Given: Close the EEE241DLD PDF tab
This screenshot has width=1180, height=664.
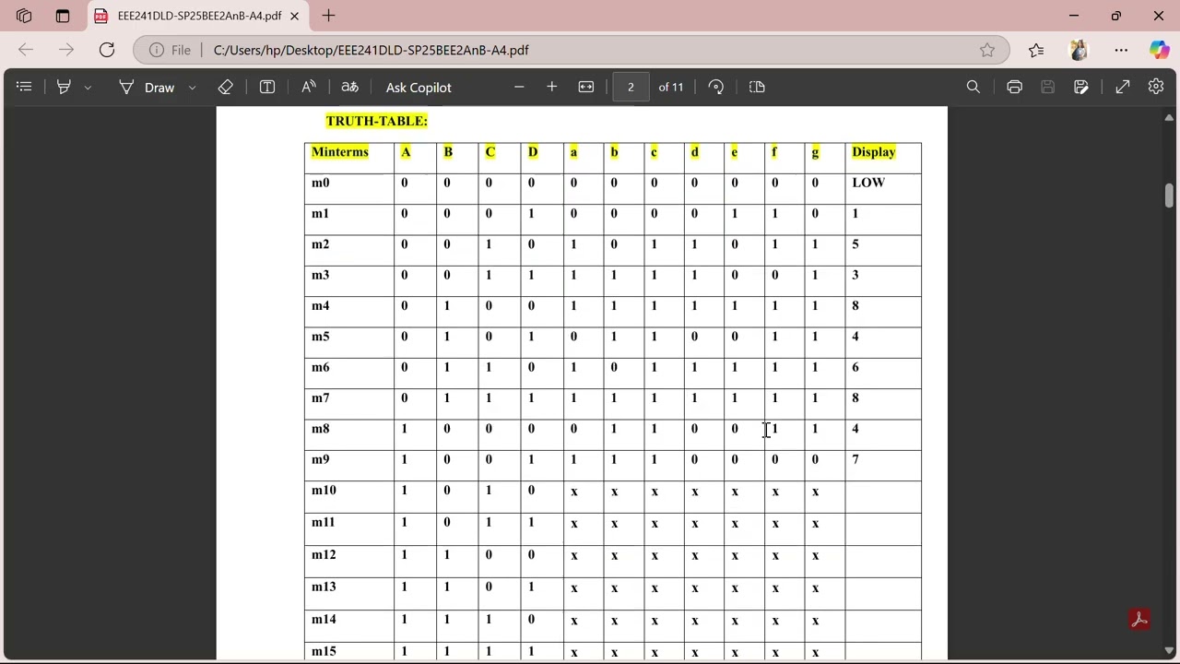Looking at the screenshot, I should coord(295,16).
